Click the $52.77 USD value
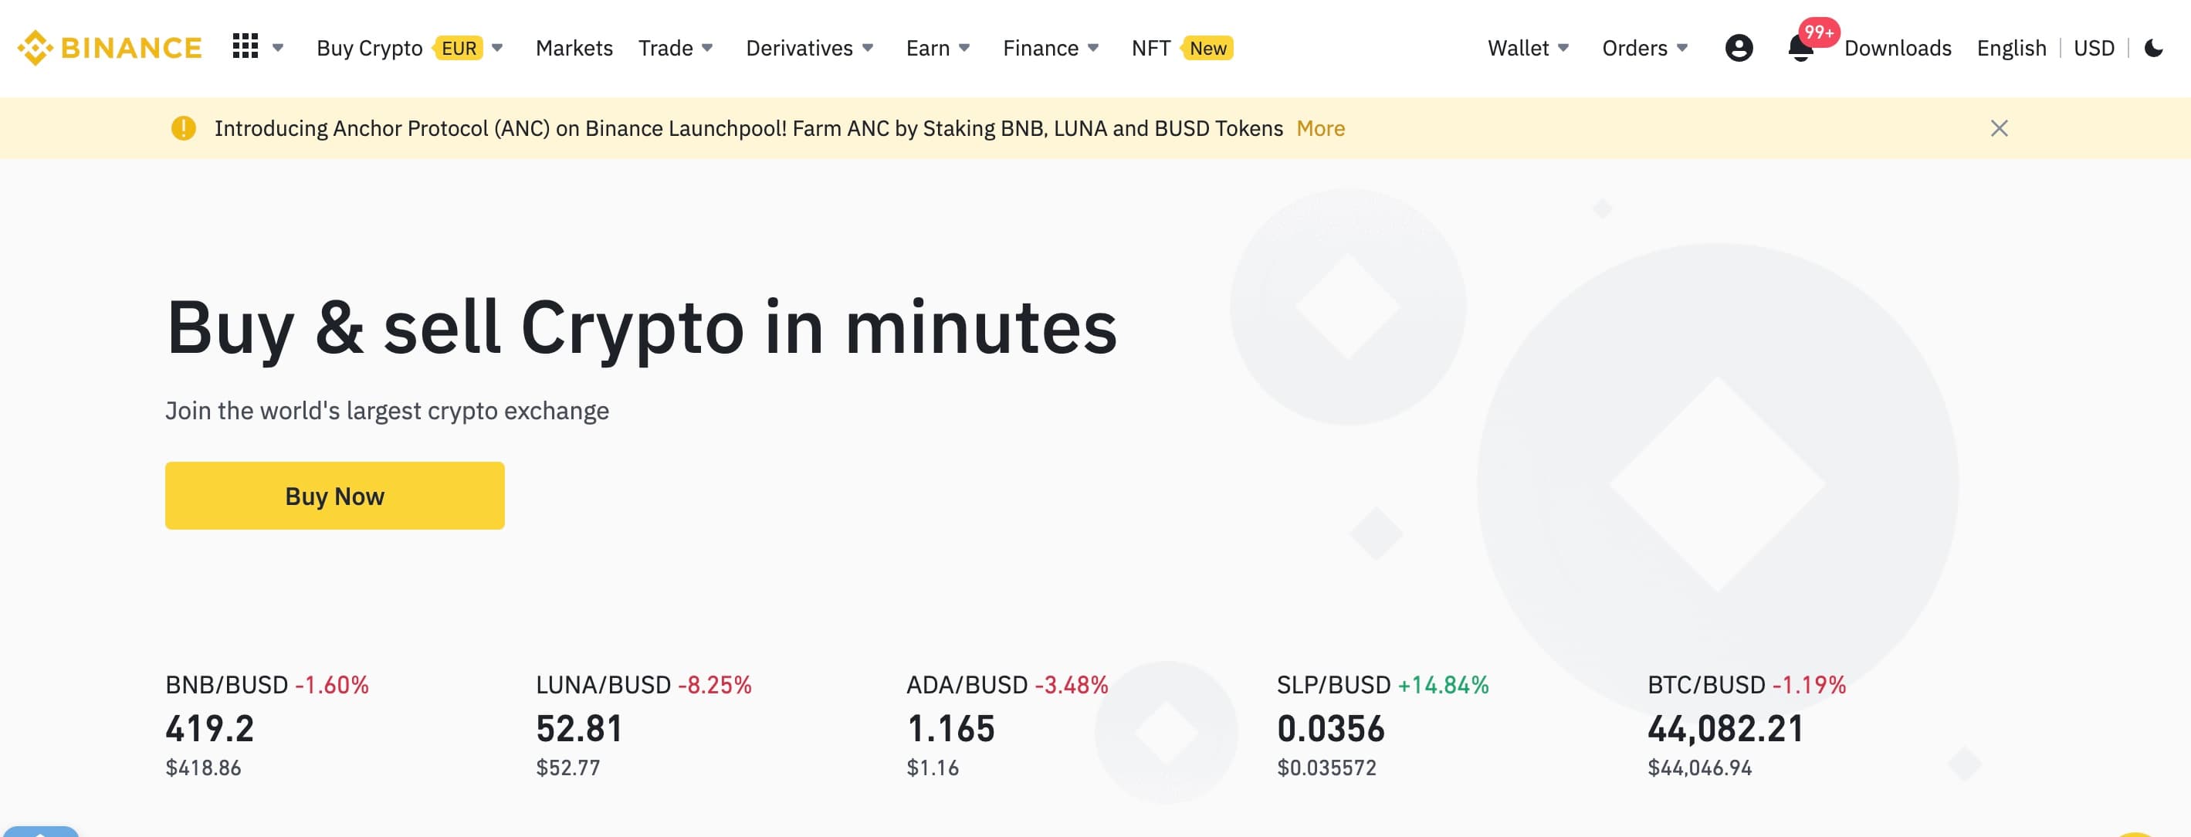2191x837 pixels. coord(568,768)
